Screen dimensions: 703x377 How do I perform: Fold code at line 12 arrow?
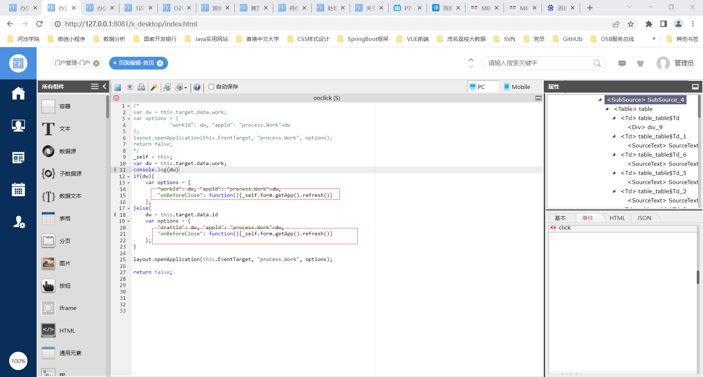point(129,177)
